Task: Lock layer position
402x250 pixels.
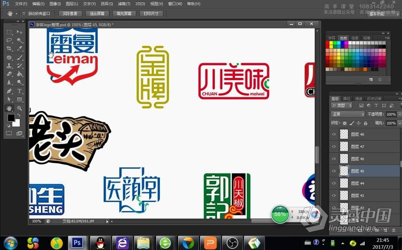Action: pyautogui.click(x=359, y=123)
